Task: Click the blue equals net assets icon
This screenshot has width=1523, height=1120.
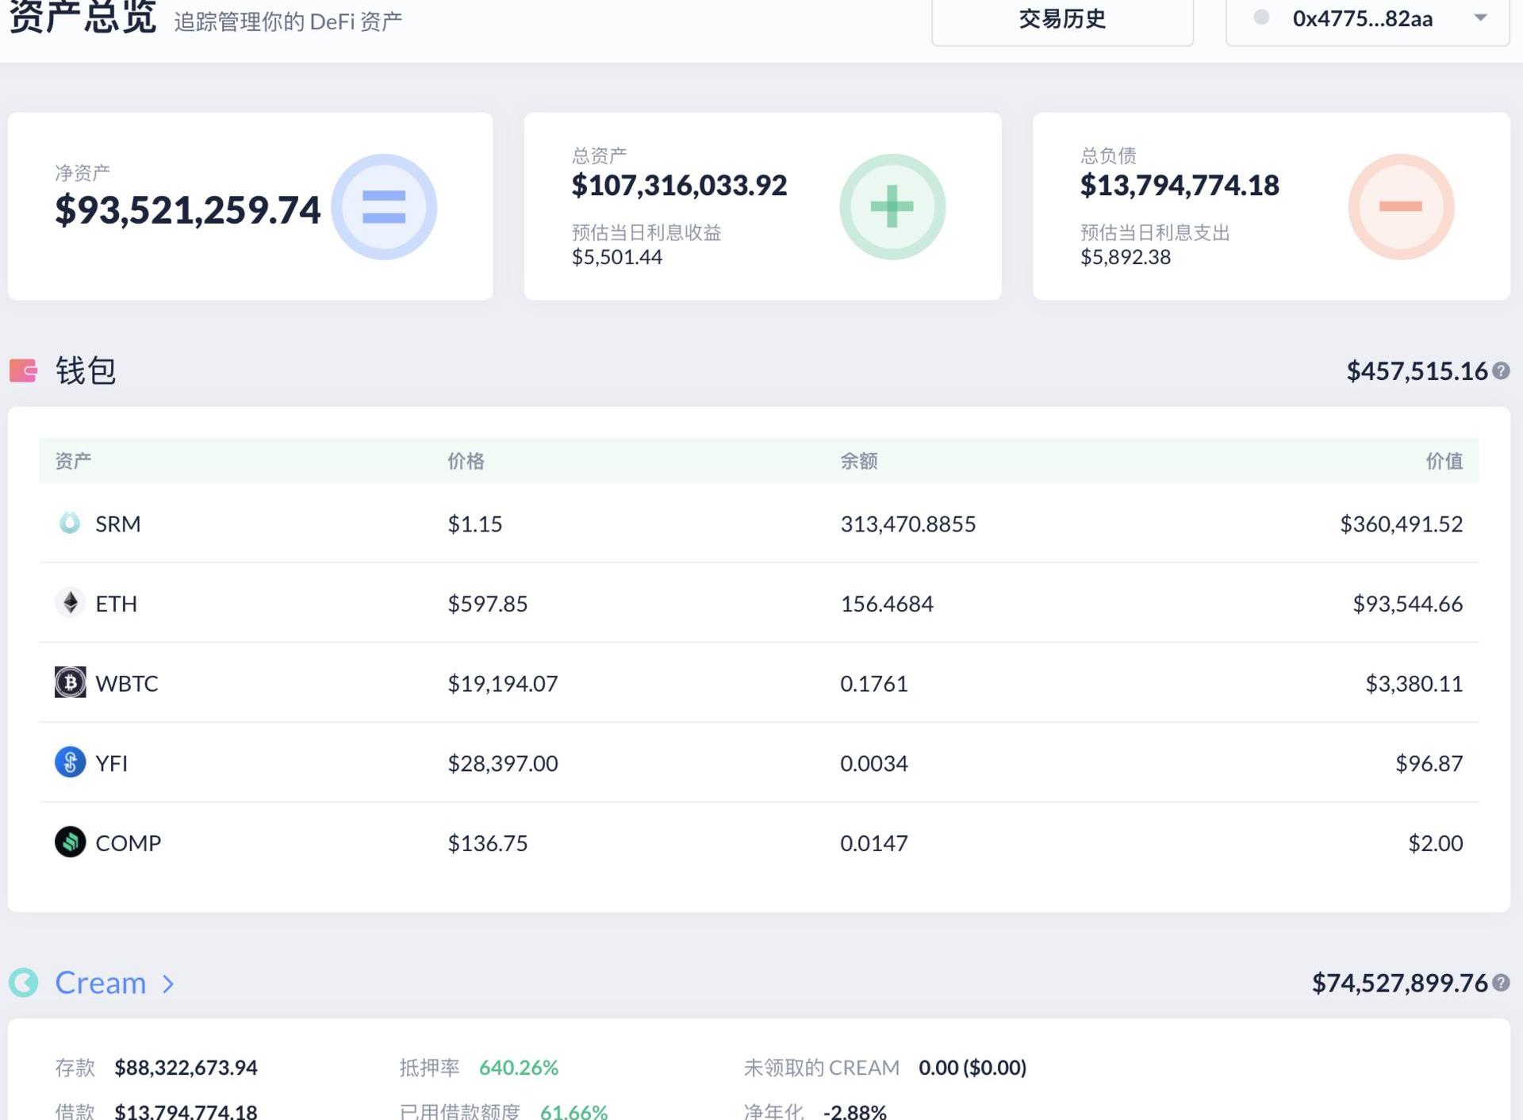Action: [x=384, y=207]
